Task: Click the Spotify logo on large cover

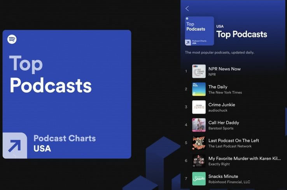Action: [12, 39]
